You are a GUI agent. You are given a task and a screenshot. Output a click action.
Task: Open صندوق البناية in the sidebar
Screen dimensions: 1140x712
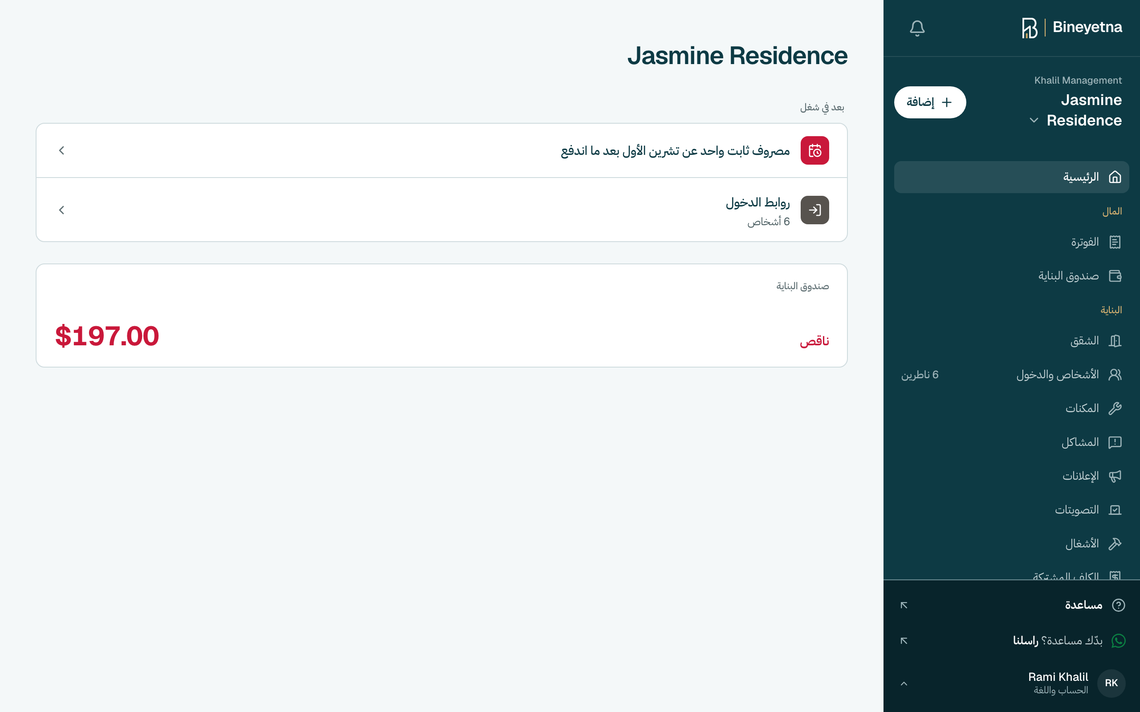click(1011, 276)
